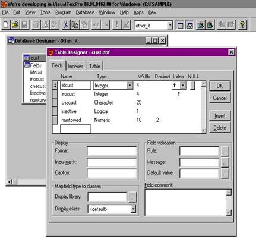256x239 pixels.
Task: Click the Insert button
Action: [220, 116]
